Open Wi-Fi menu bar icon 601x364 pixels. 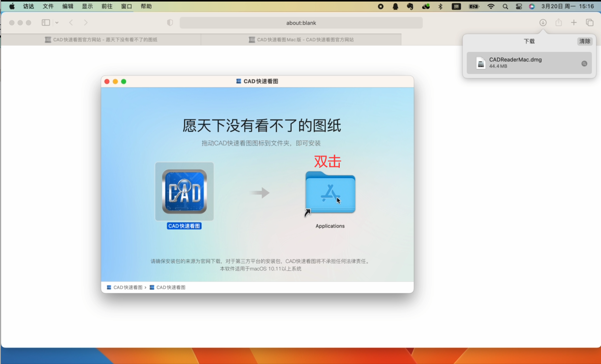[x=491, y=6]
